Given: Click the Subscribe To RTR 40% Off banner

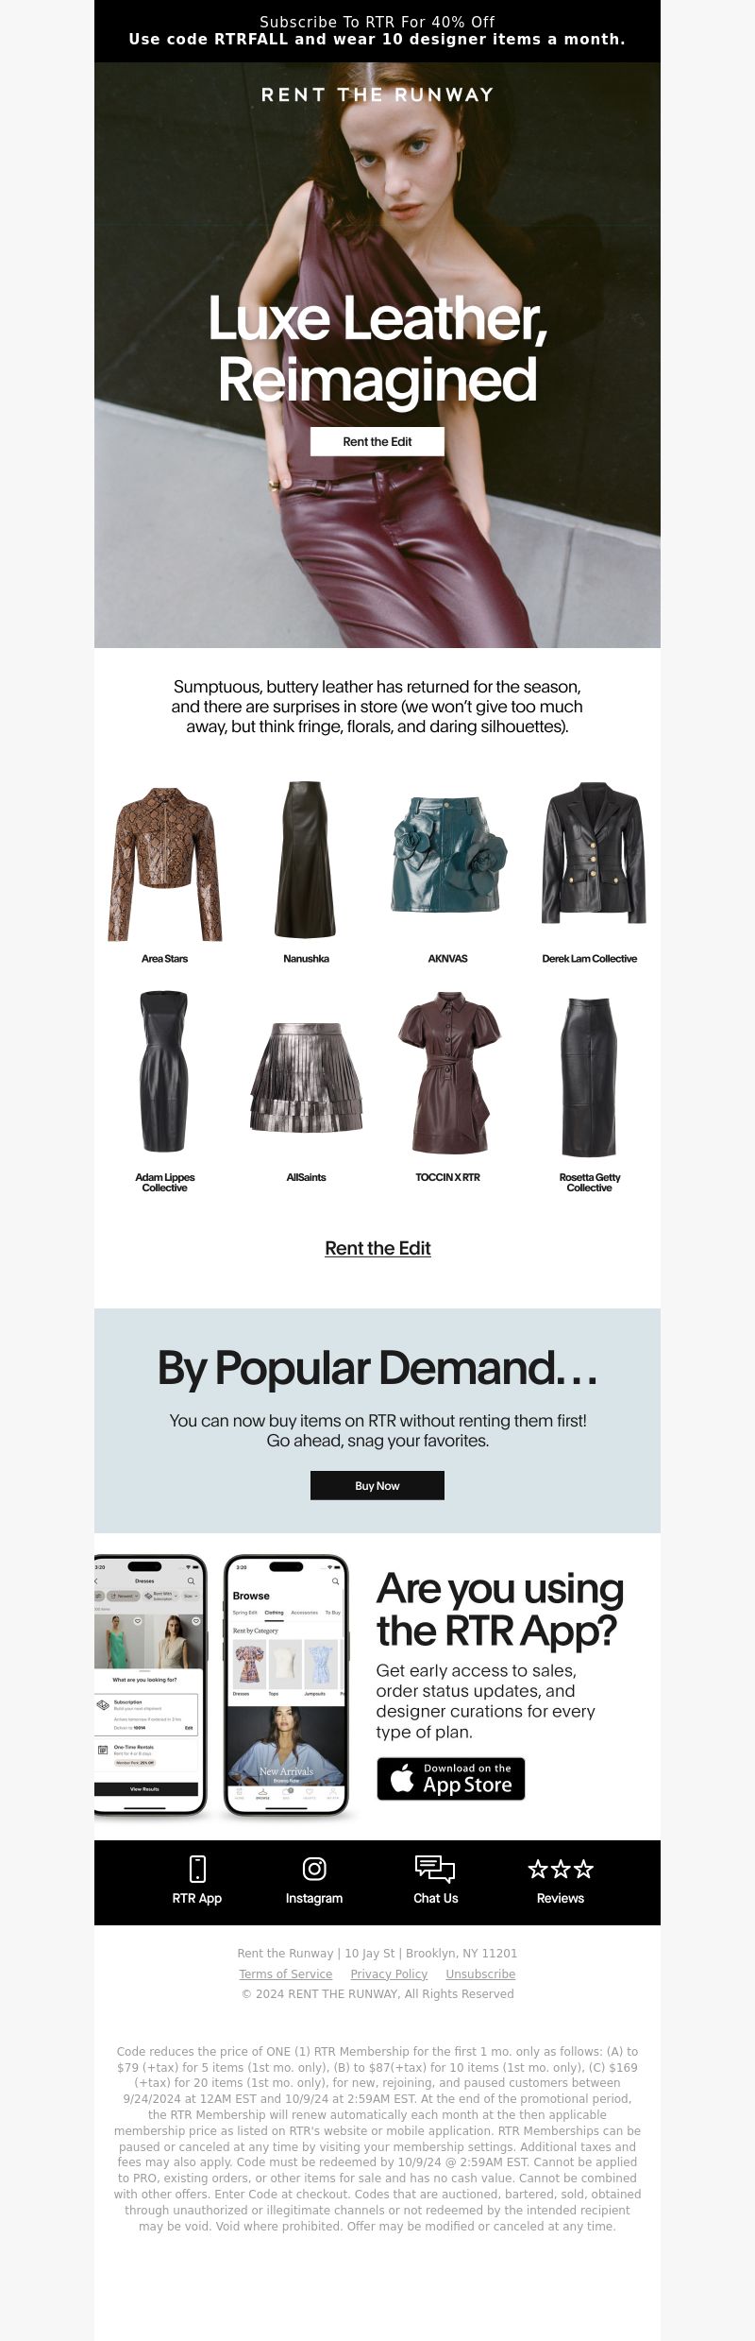Looking at the screenshot, I should tap(377, 30).
